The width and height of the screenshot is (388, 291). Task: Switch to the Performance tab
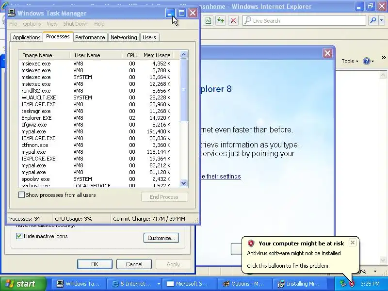click(x=90, y=37)
